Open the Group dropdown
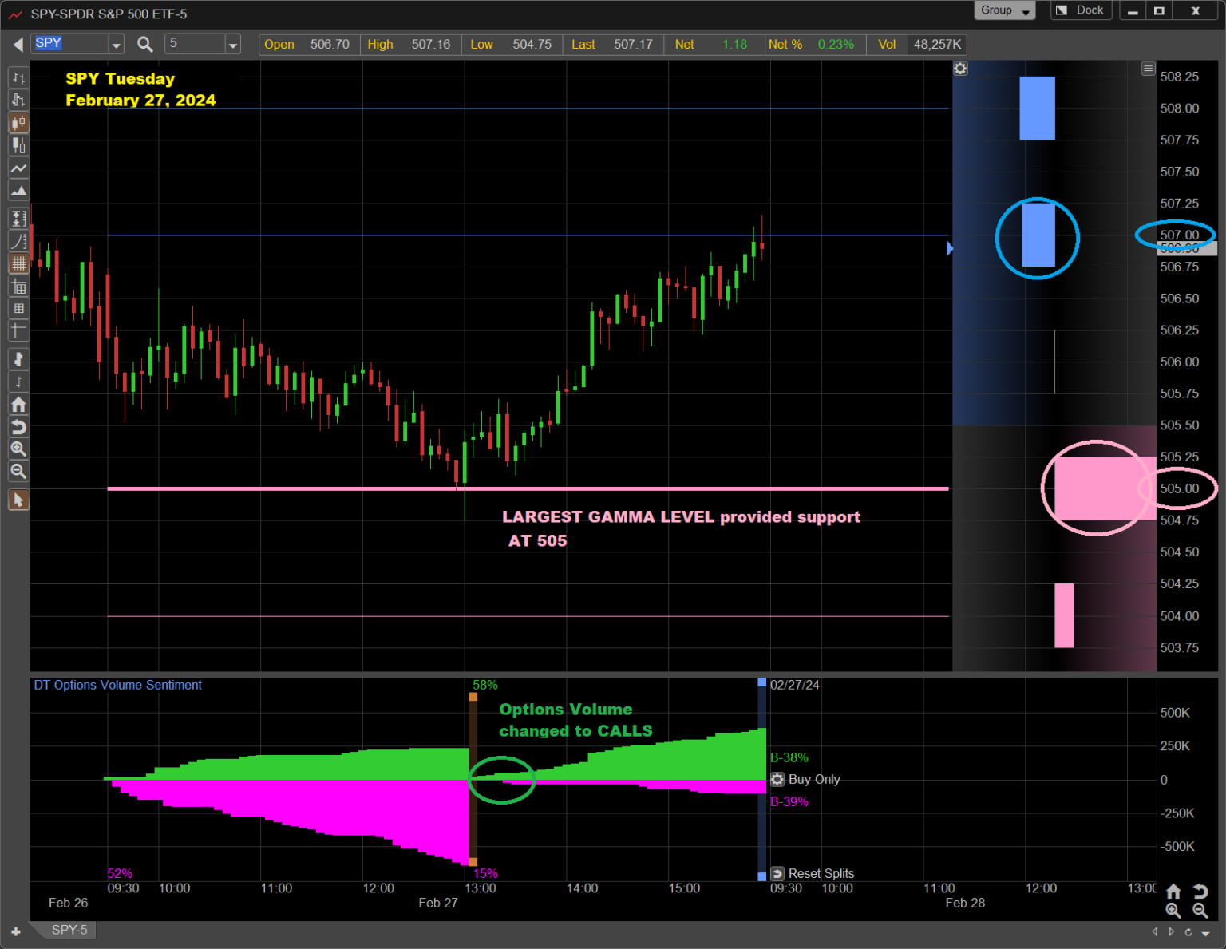This screenshot has height=949, width=1226. 1003,10
